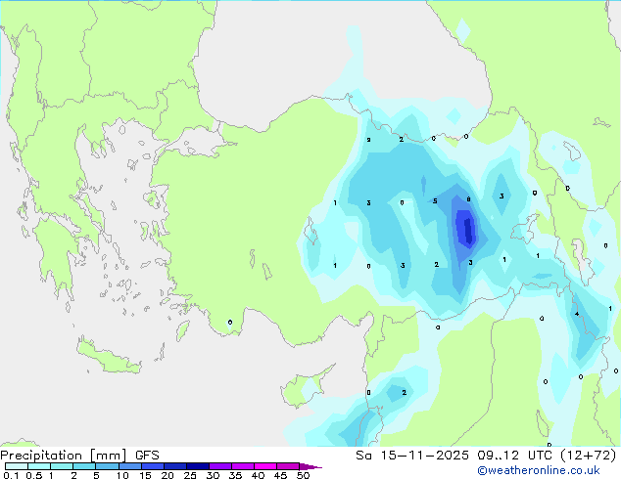This screenshot has width=621, height=479.
Task: Click the date text '15-11-2025'
Action: tap(424, 456)
